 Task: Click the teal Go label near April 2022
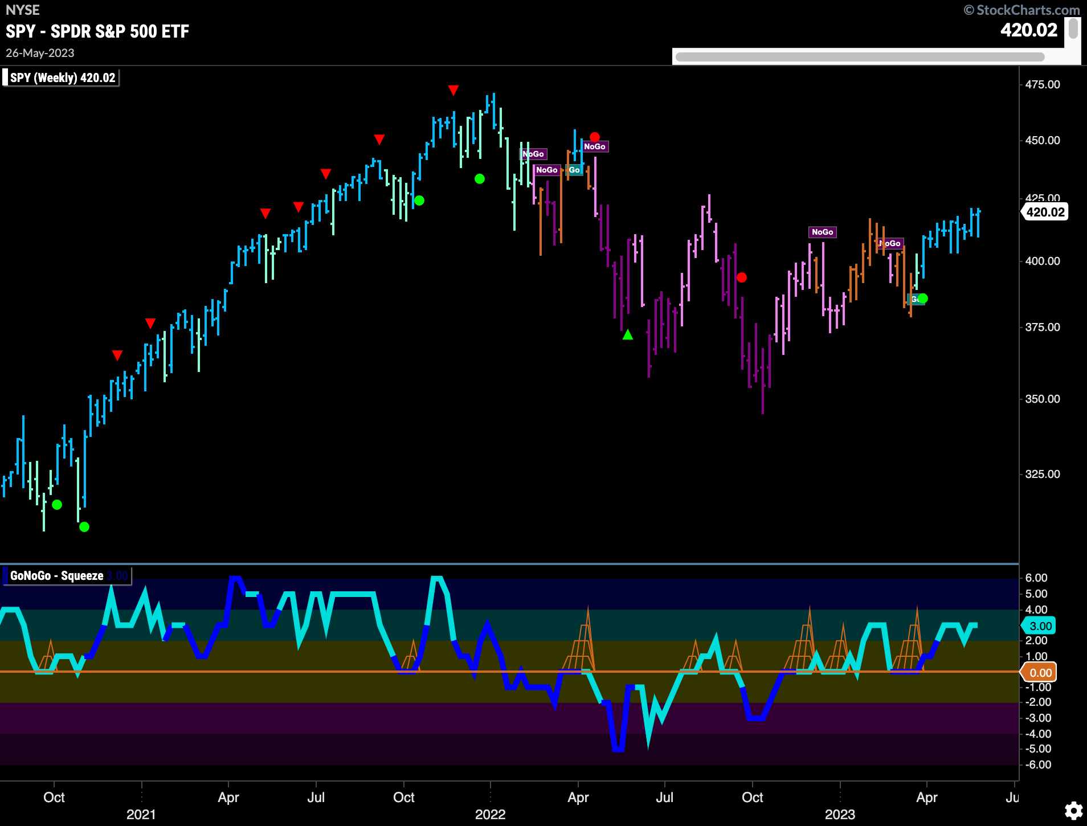click(x=574, y=170)
